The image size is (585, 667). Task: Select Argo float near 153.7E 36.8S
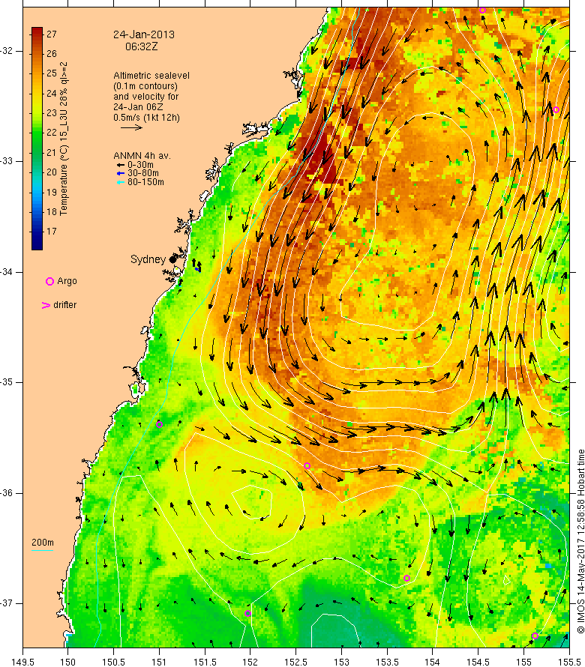pos(406,578)
